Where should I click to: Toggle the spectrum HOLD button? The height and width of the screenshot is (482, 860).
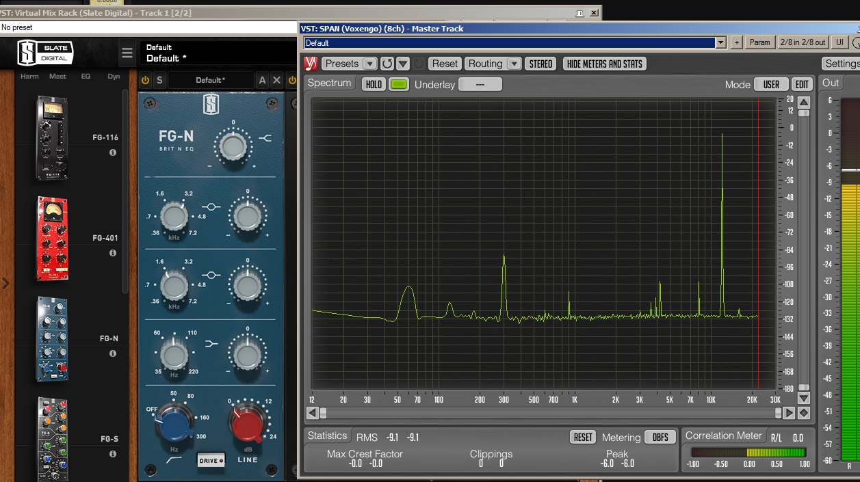374,84
